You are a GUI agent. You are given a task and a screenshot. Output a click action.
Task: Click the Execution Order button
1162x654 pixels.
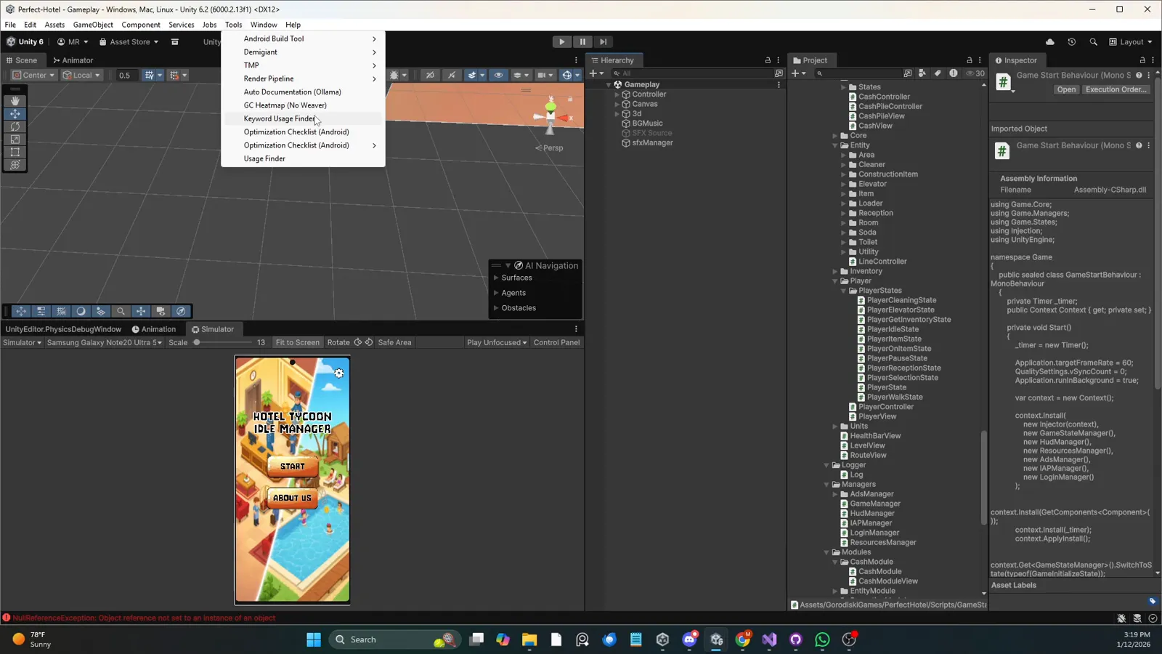pos(1116,89)
